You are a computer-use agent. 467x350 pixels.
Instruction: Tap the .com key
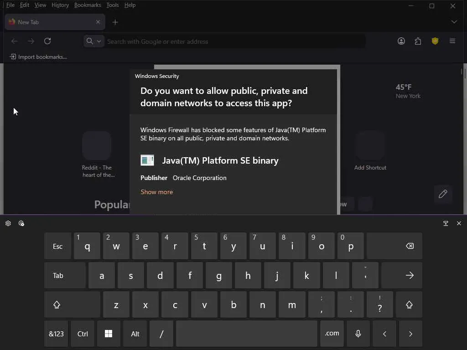pos(332,334)
